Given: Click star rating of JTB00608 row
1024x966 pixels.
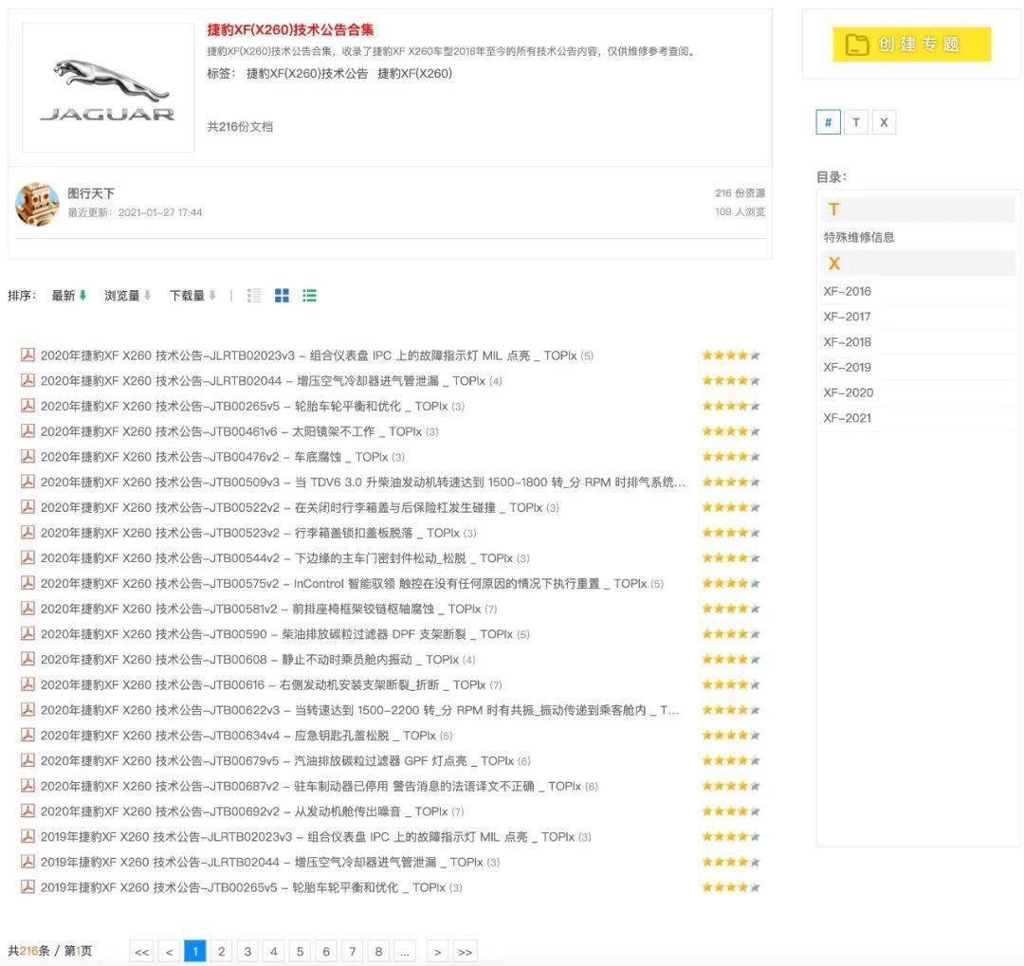Looking at the screenshot, I should tap(731, 659).
